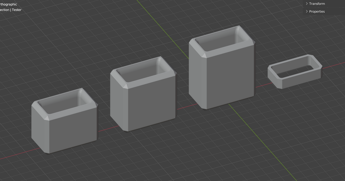
Task: Expand the Transform panel
Action: point(317,4)
